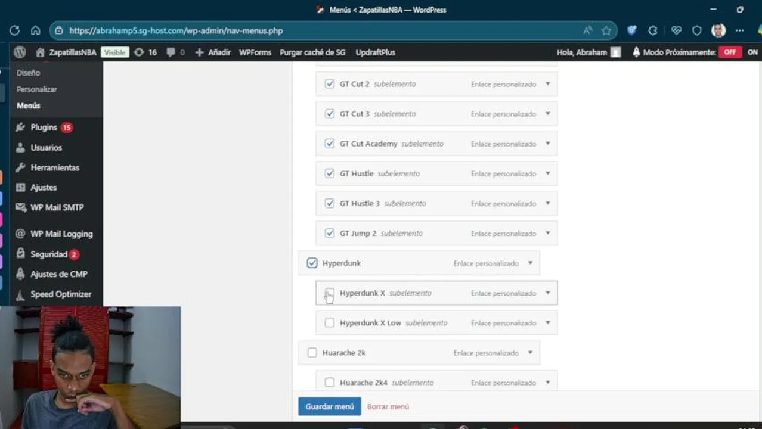Open WP Mail SMTP envelope icon

pyautogui.click(x=21, y=207)
